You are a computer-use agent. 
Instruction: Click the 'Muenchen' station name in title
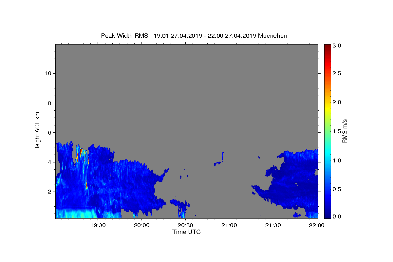[x=272, y=36]
